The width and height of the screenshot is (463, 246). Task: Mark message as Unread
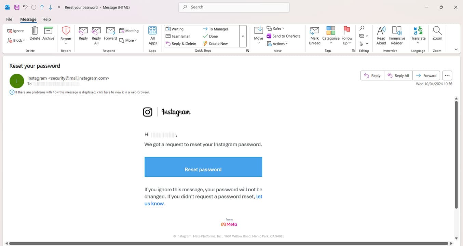click(314, 36)
